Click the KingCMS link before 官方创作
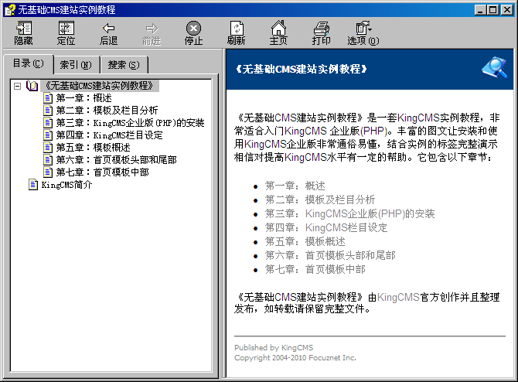Image resolution: width=518 pixels, height=382 pixels. pyautogui.click(x=398, y=298)
